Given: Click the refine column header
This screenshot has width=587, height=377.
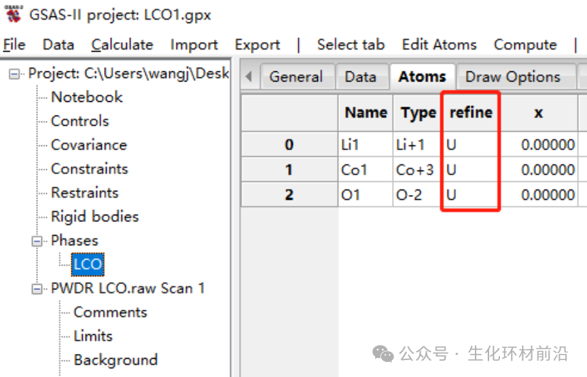Looking at the screenshot, I should point(471,112).
